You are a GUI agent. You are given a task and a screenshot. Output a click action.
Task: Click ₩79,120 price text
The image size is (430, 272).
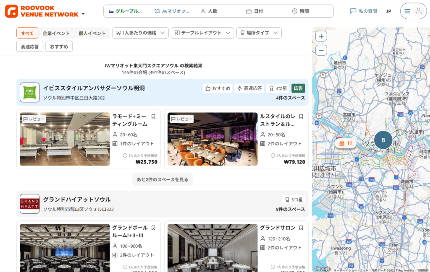(x=294, y=162)
